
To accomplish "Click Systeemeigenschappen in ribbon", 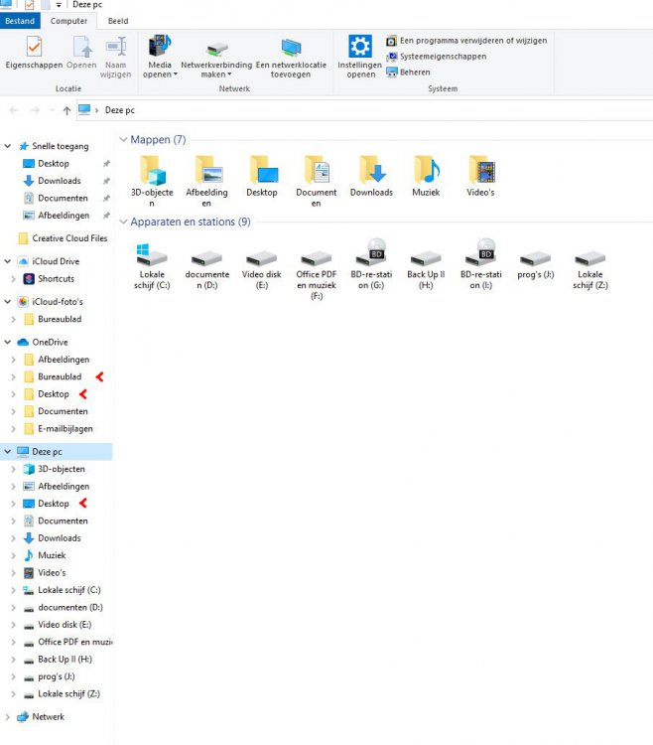I will [437, 57].
